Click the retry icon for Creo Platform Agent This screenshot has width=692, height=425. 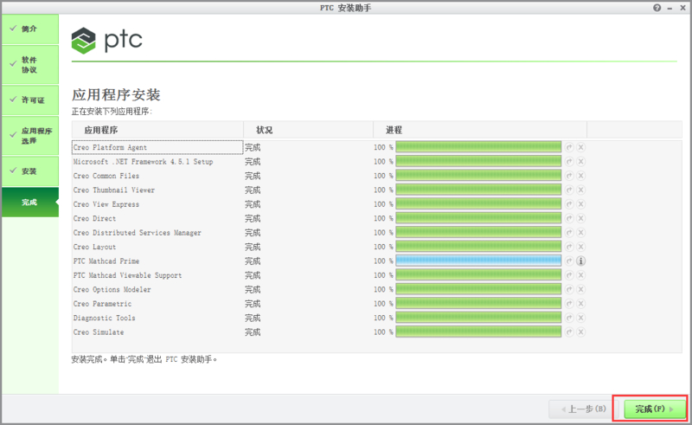(569, 147)
